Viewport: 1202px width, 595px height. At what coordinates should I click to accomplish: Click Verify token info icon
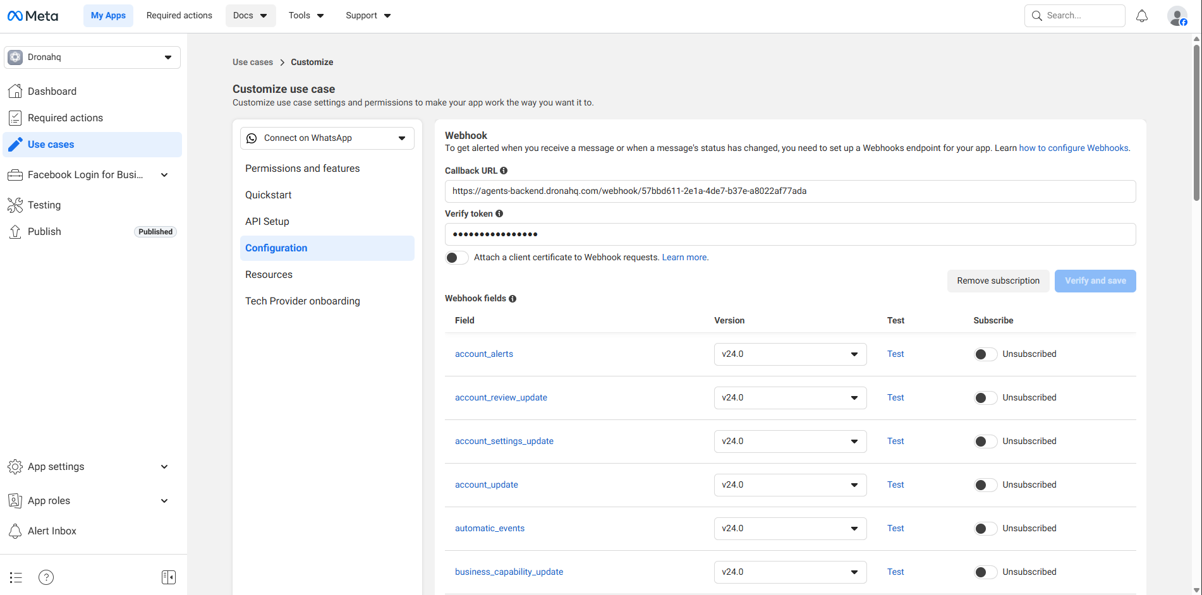(499, 214)
